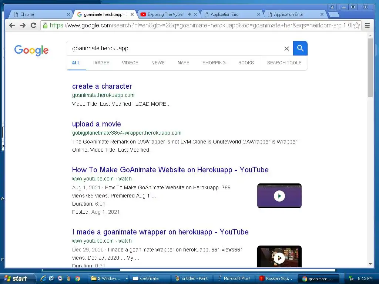Mute the Exposing The Vyond tab audio
The width and height of the screenshot is (379, 284).
(190, 14)
